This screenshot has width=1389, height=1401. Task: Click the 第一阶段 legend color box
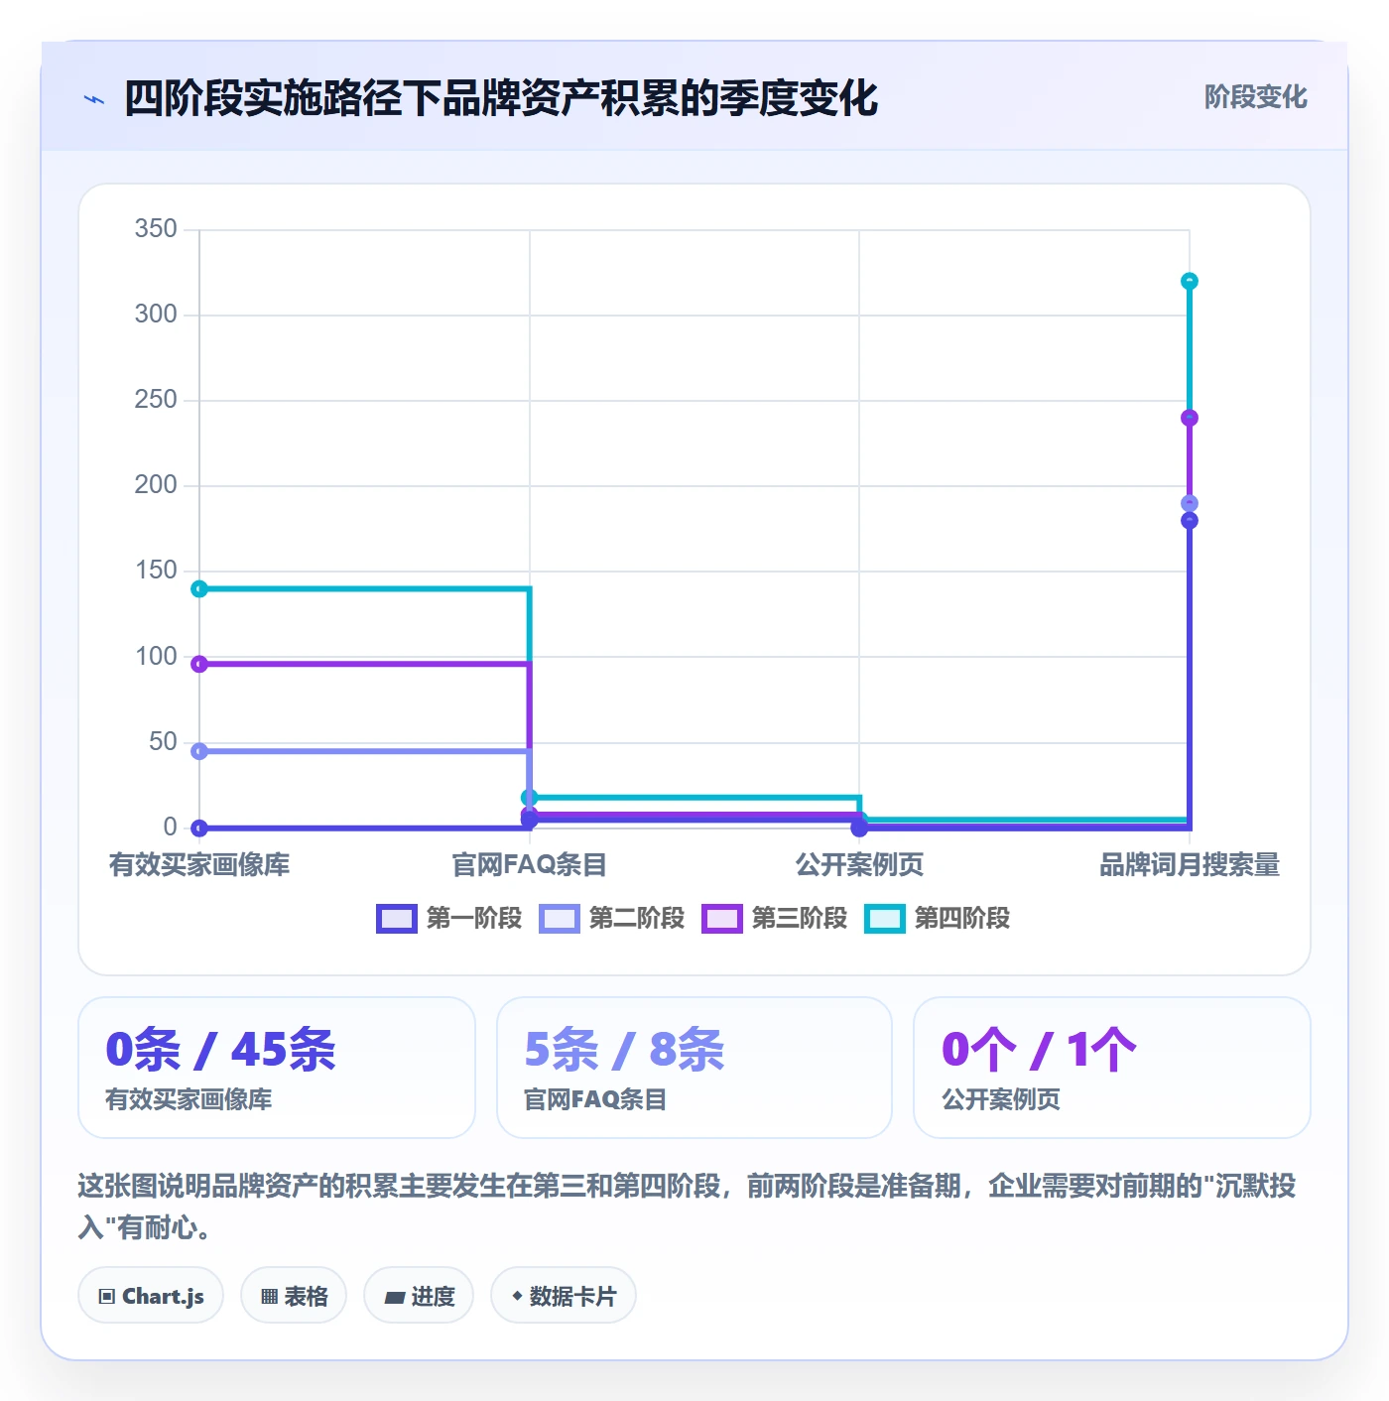pyautogui.click(x=397, y=919)
